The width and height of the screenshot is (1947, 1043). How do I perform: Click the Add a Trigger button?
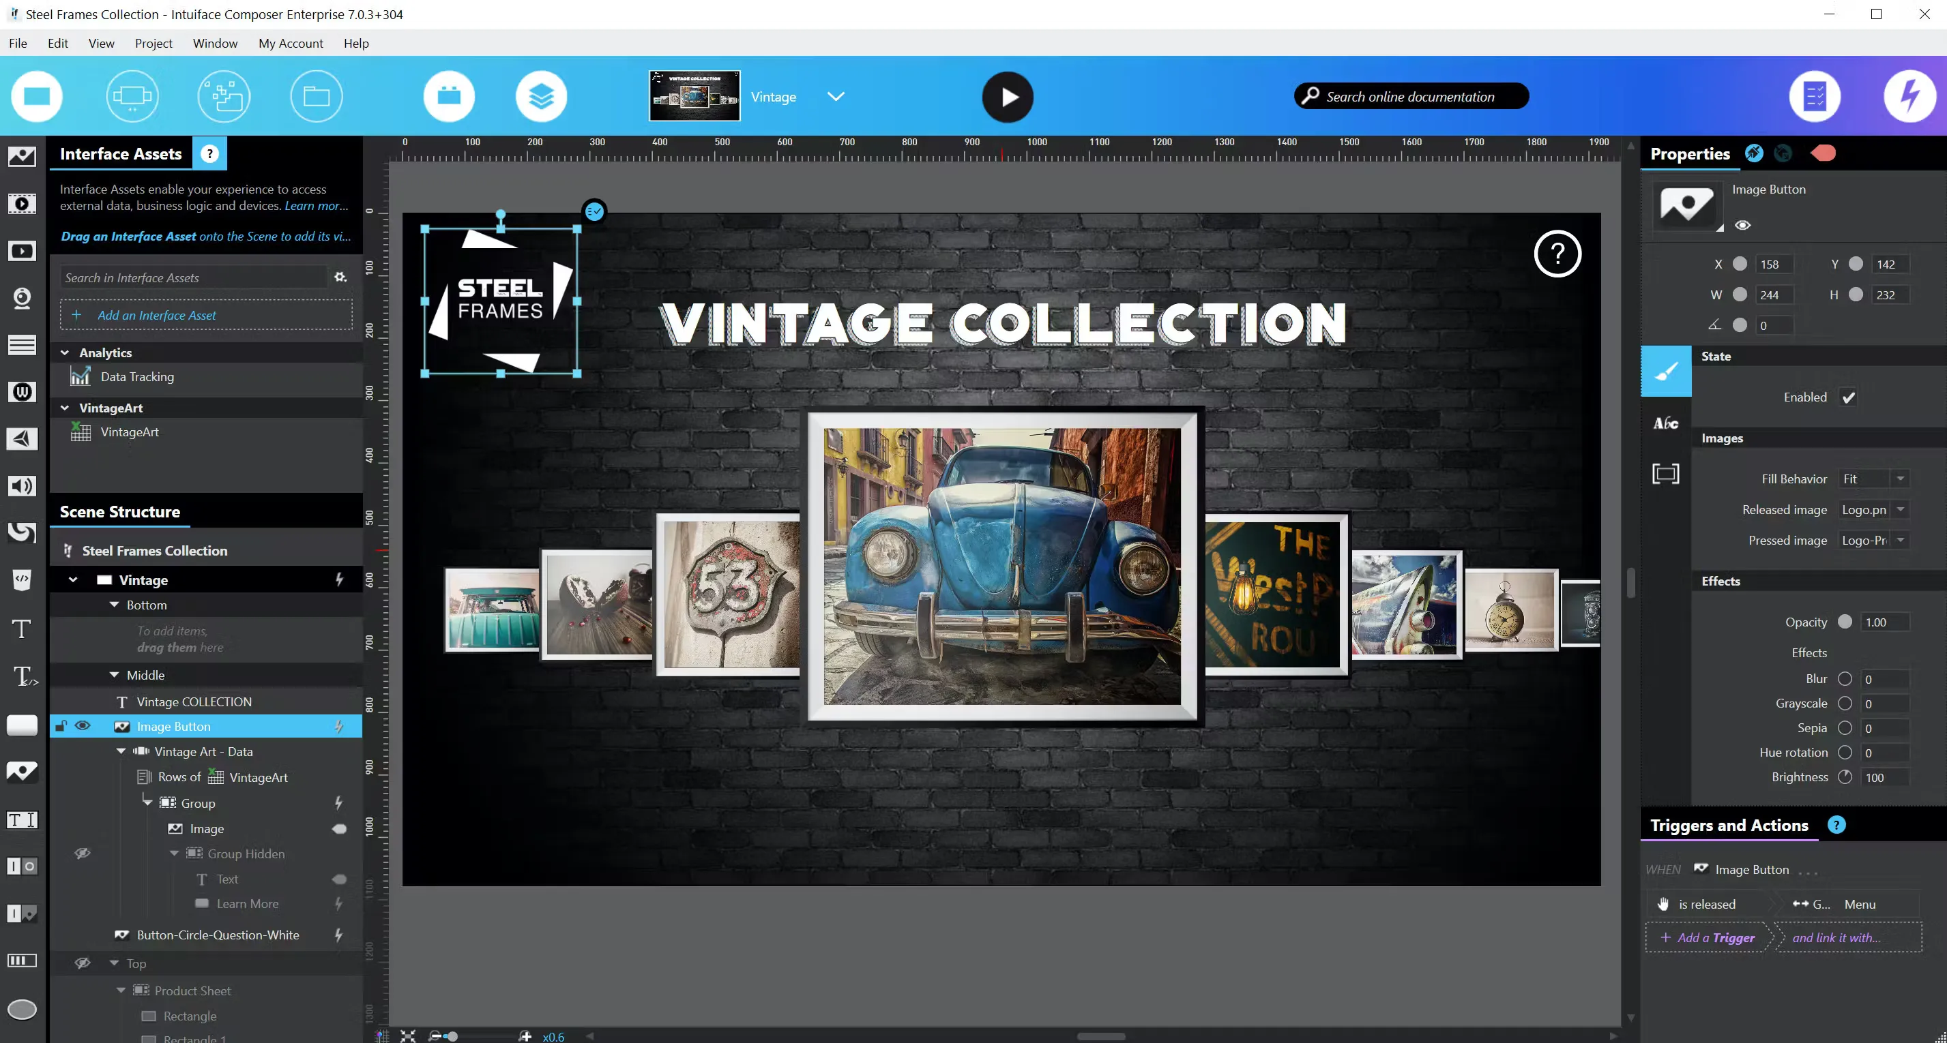(x=1707, y=937)
